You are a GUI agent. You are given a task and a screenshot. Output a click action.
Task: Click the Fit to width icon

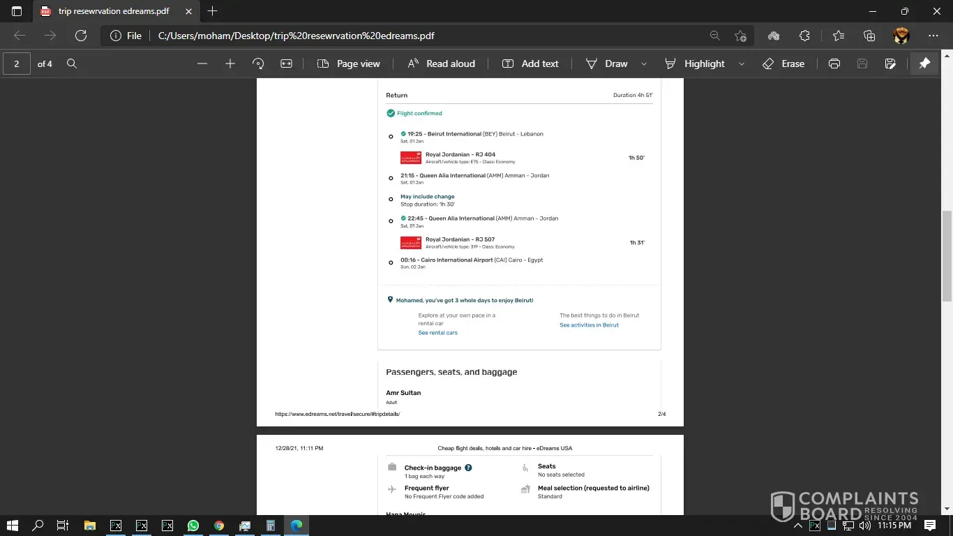point(286,64)
